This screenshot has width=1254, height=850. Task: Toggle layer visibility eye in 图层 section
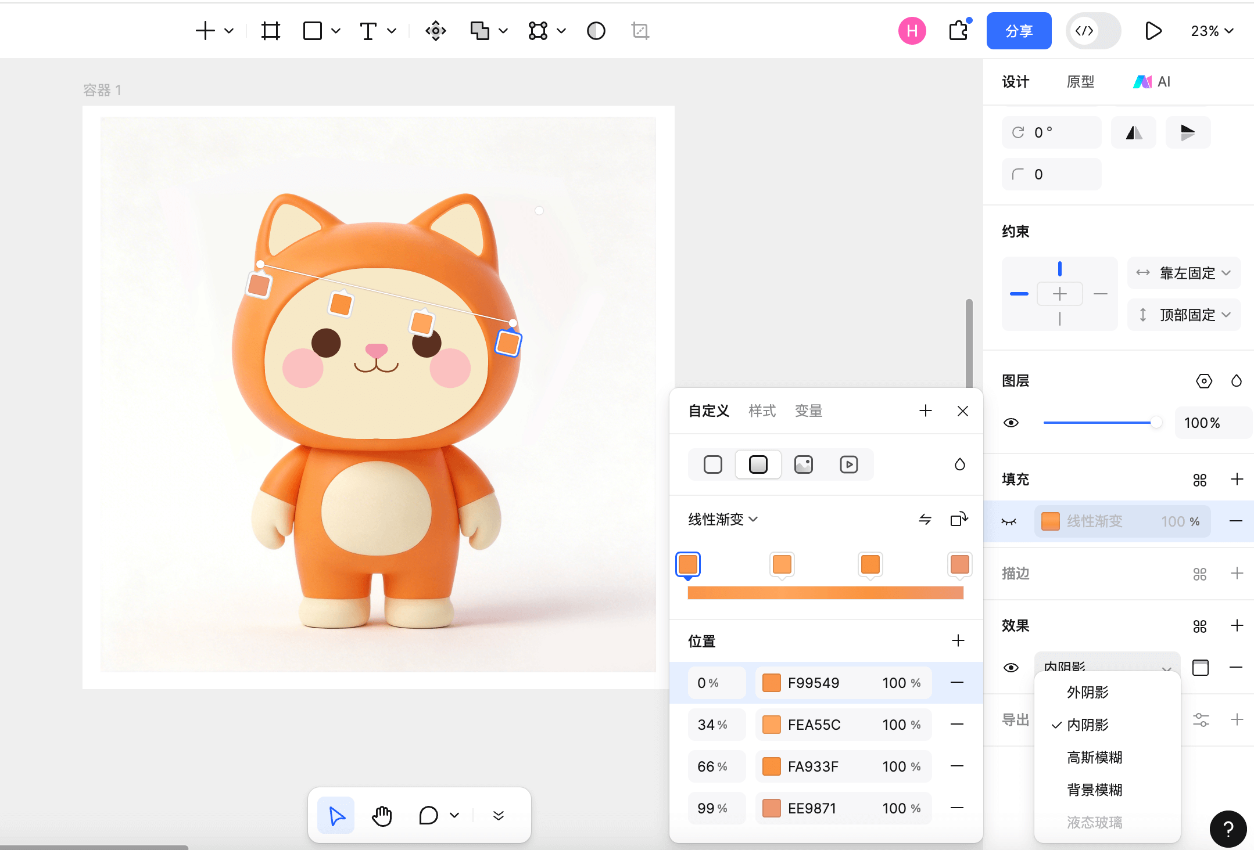[1011, 423]
